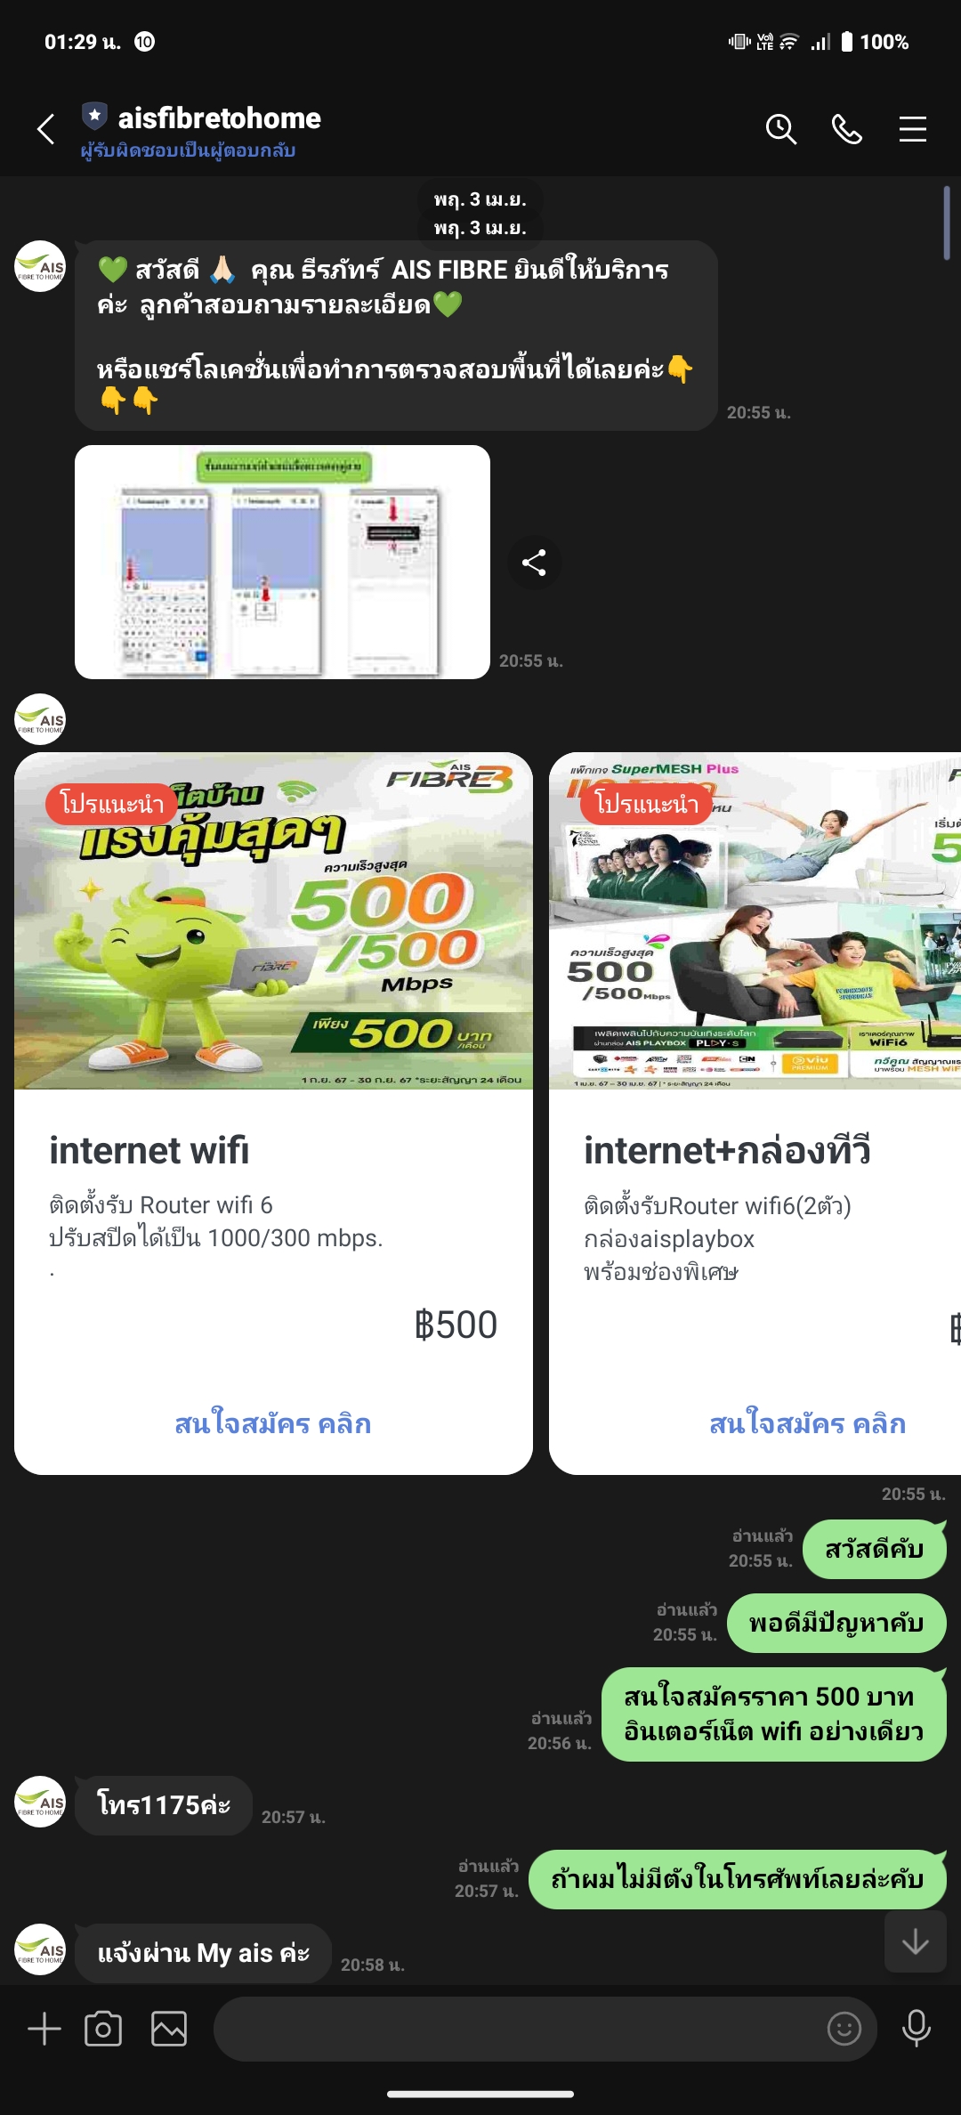Go back using the back arrow
961x2115 pixels.
(x=46, y=129)
